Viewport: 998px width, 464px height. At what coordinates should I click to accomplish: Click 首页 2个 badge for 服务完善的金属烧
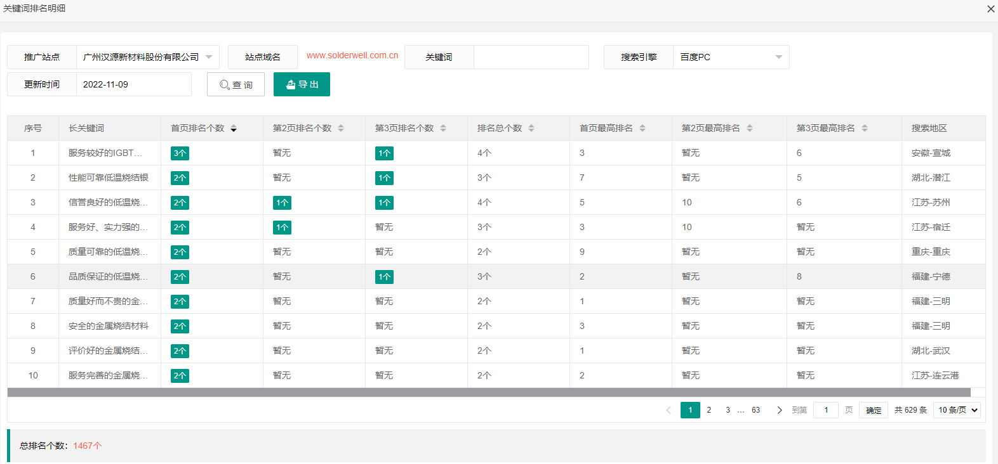point(180,376)
